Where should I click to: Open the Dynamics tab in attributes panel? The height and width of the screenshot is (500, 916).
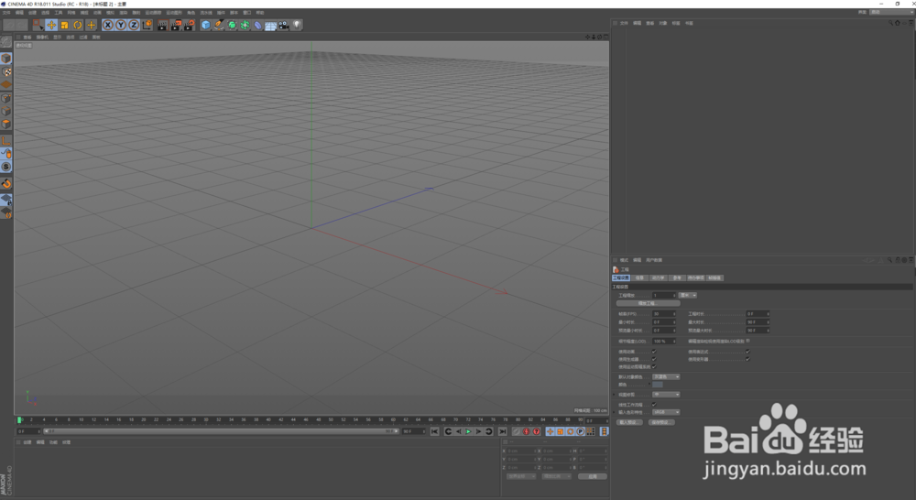pos(658,278)
